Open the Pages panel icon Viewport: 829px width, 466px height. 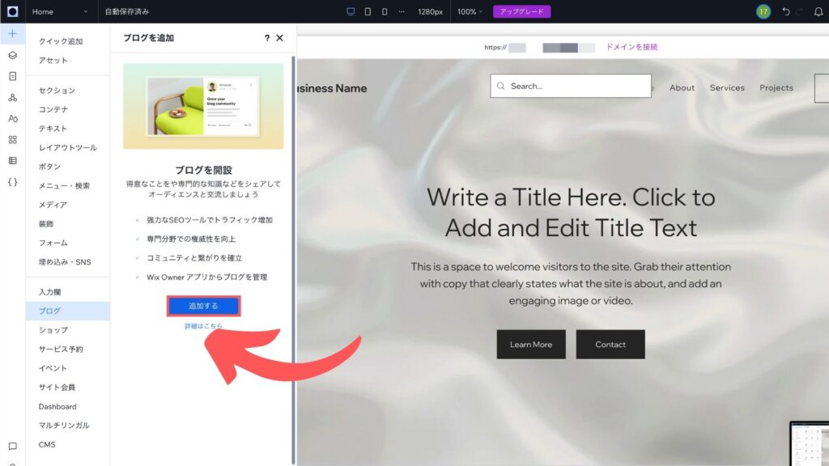tap(13, 76)
